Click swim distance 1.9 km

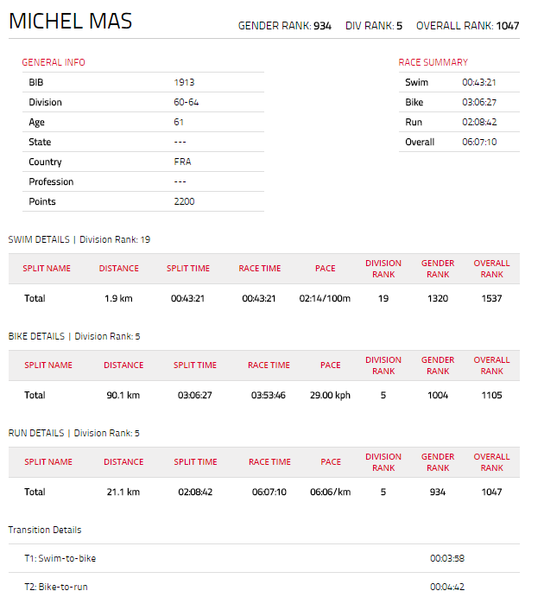(x=118, y=298)
